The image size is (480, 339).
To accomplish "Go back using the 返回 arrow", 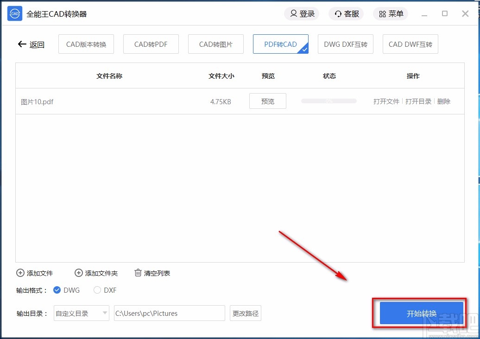I will pyautogui.click(x=22, y=44).
